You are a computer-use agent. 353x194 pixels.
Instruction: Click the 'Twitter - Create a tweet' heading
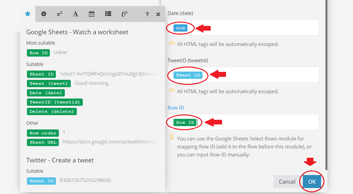coord(60,160)
